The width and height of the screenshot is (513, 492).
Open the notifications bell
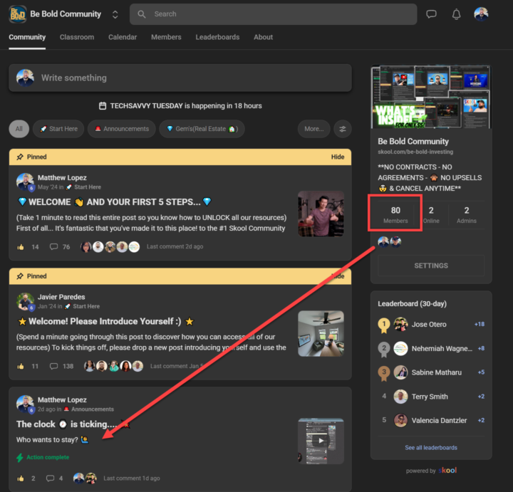point(457,14)
